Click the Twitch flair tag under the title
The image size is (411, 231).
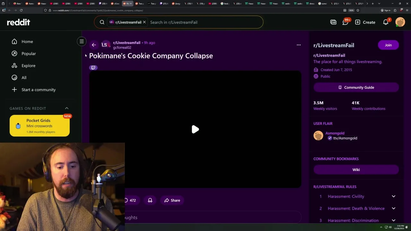tap(93, 67)
